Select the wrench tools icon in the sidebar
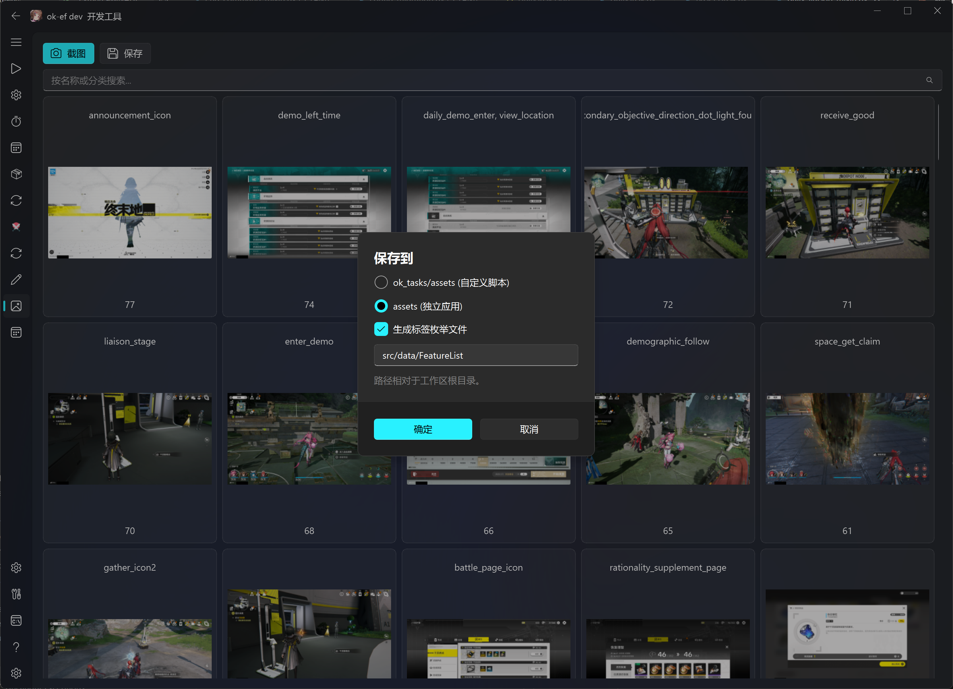This screenshot has width=953, height=689. pyautogui.click(x=16, y=594)
